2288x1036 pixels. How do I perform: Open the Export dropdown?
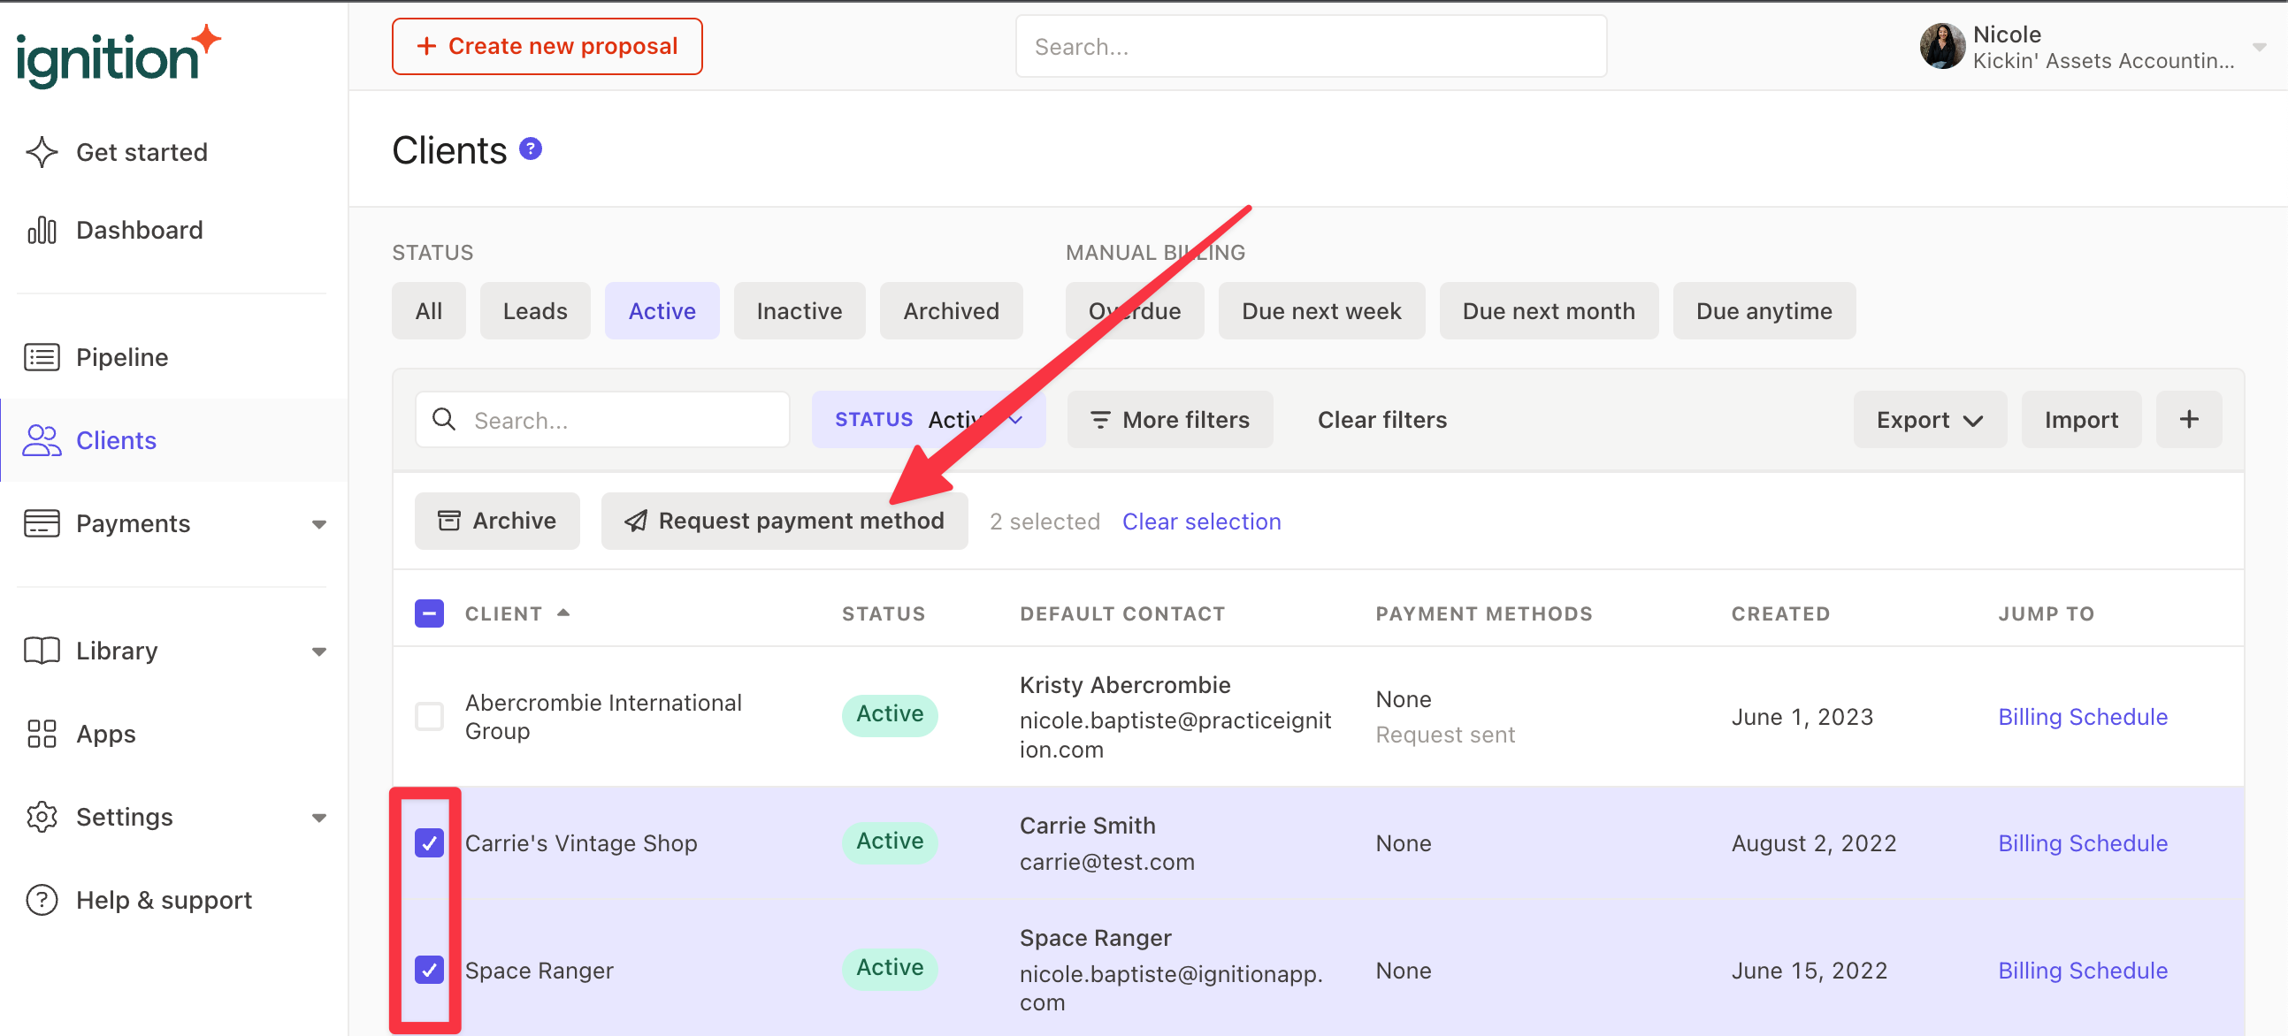tap(1929, 419)
